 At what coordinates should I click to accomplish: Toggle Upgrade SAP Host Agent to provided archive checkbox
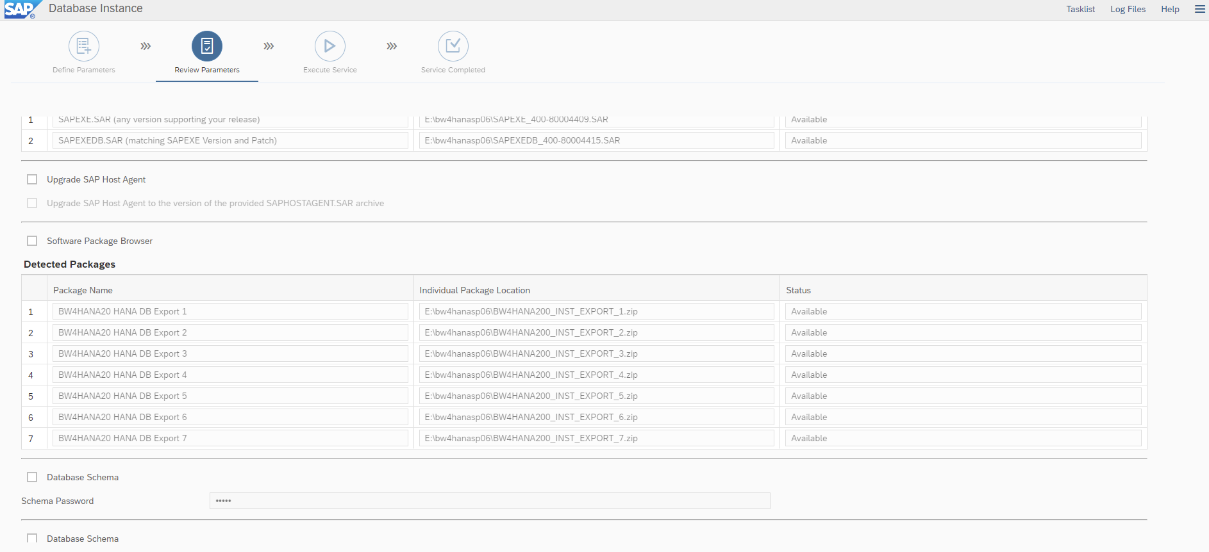[32, 203]
